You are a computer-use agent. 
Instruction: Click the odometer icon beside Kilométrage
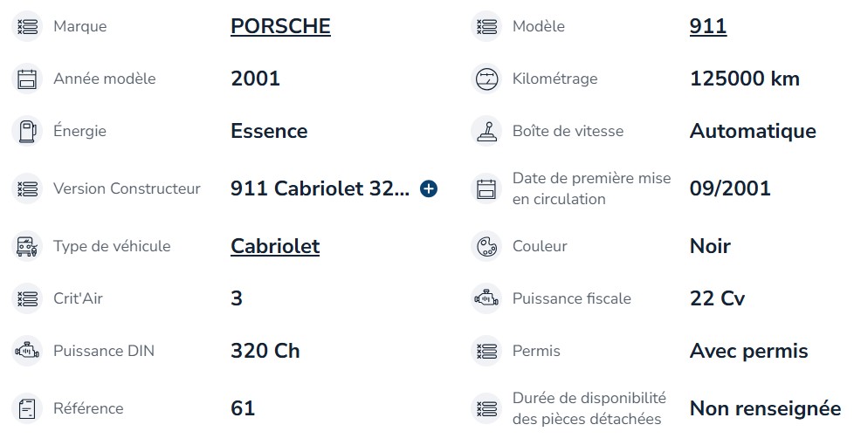pyautogui.click(x=486, y=79)
